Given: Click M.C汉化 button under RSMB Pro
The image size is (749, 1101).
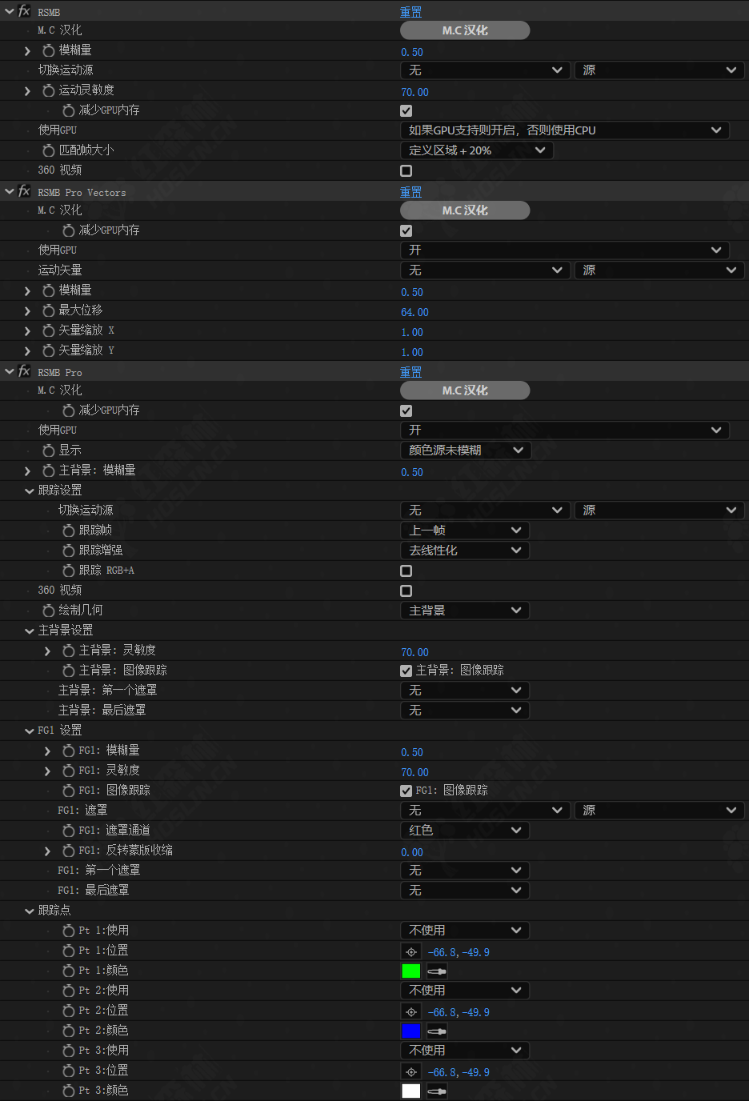Looking at the screenshot, I should pyautogui.click(x=465, y=390).
